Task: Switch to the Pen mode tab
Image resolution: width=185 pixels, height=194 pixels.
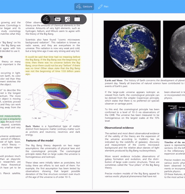Action: [103, 6]
